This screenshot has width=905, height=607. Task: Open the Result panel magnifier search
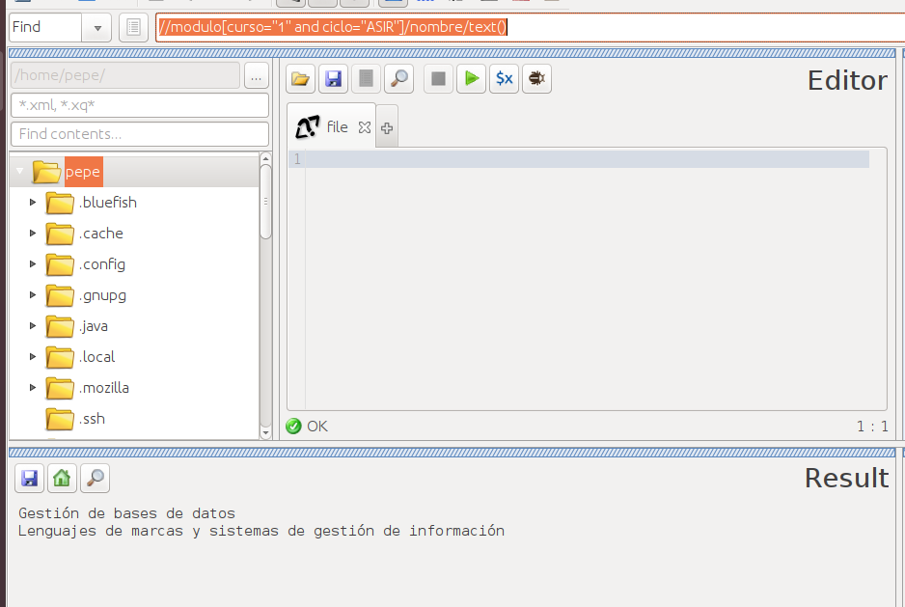96,479
